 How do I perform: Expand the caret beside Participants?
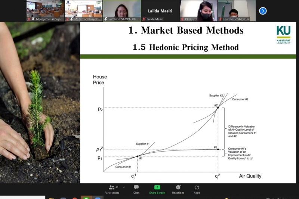click(124, 187)
